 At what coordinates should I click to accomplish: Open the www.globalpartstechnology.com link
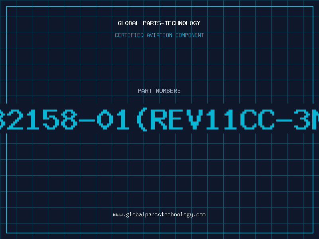(159, 215)
